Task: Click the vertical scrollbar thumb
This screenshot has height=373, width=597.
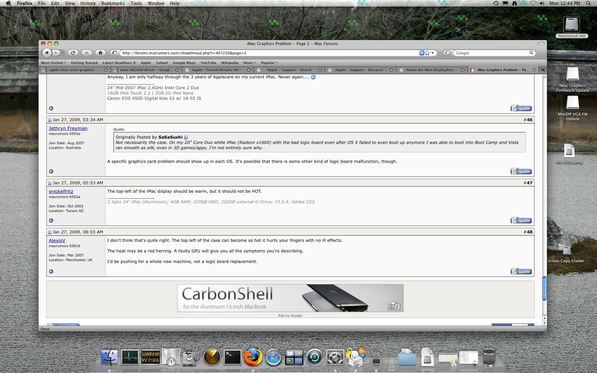Action: (x=544, y=288)
